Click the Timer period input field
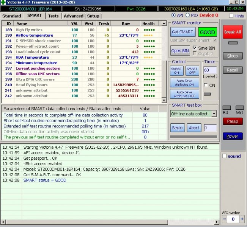Image resolution: width=247 pixels, height=227 pixels. tap(210, 70)
